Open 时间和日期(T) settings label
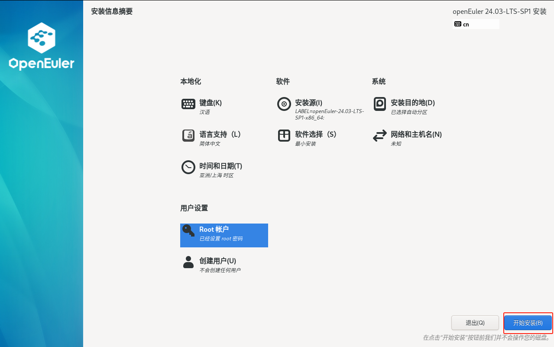Screen dimensions: 554x347 click(220, 166)
